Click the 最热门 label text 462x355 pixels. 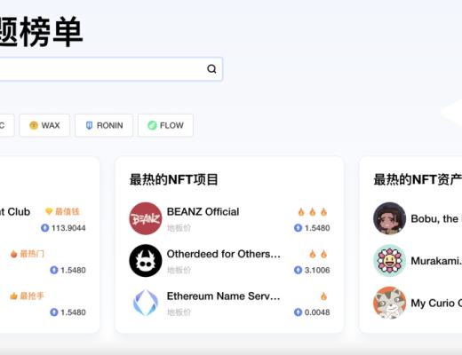point(32,254)
